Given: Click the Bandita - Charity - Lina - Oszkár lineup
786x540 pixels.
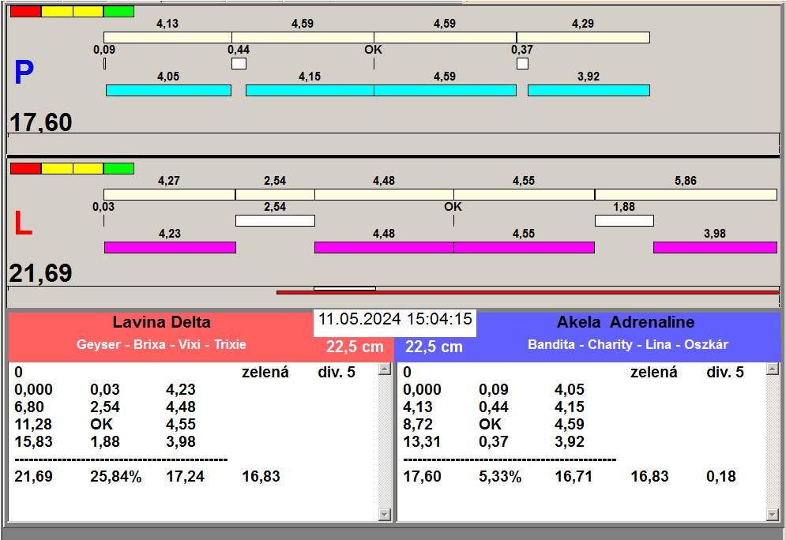Looking at the screenshot, I should tap(627, 345).
